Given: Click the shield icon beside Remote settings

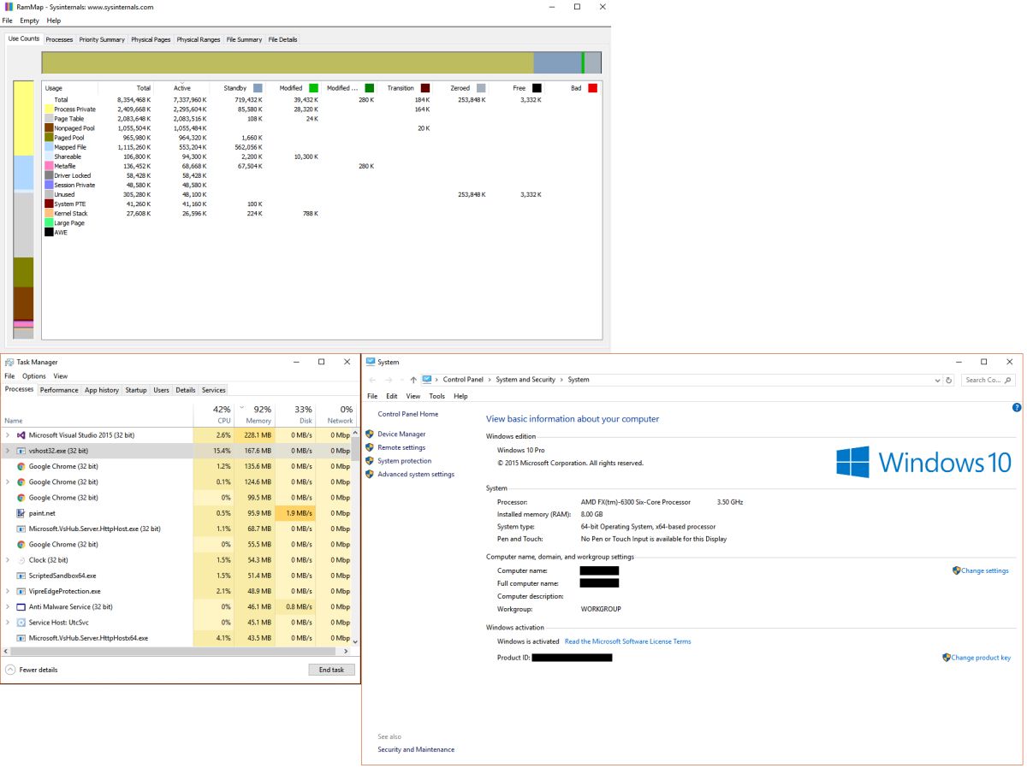Looking at the screenshot, I should pos(370,447).
